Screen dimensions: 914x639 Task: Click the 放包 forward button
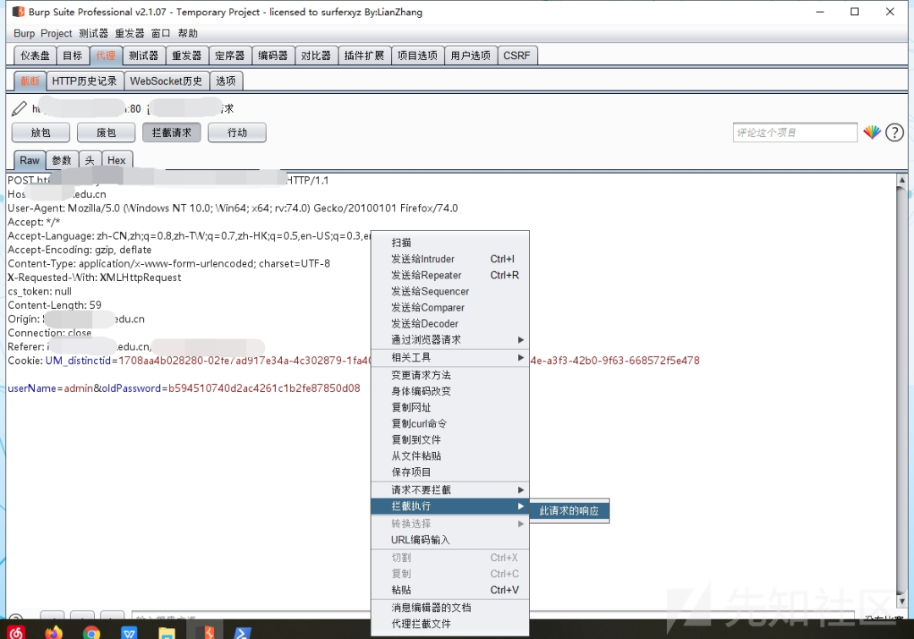(x=41, y=132)
